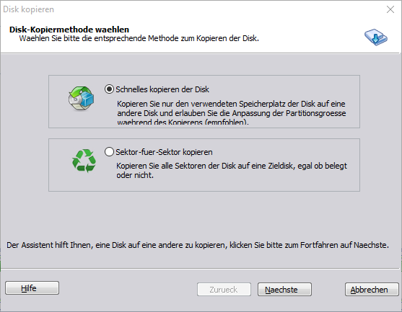The image size is (402, 312).
Task: Click the quick copy description paragraph
Action: (232, 113)
